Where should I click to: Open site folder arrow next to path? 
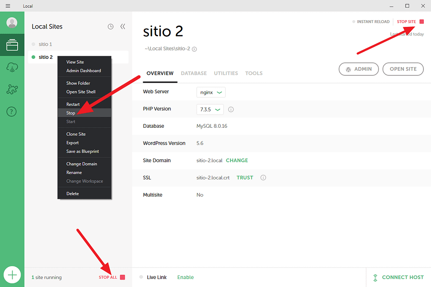click(x=194, y=49)
